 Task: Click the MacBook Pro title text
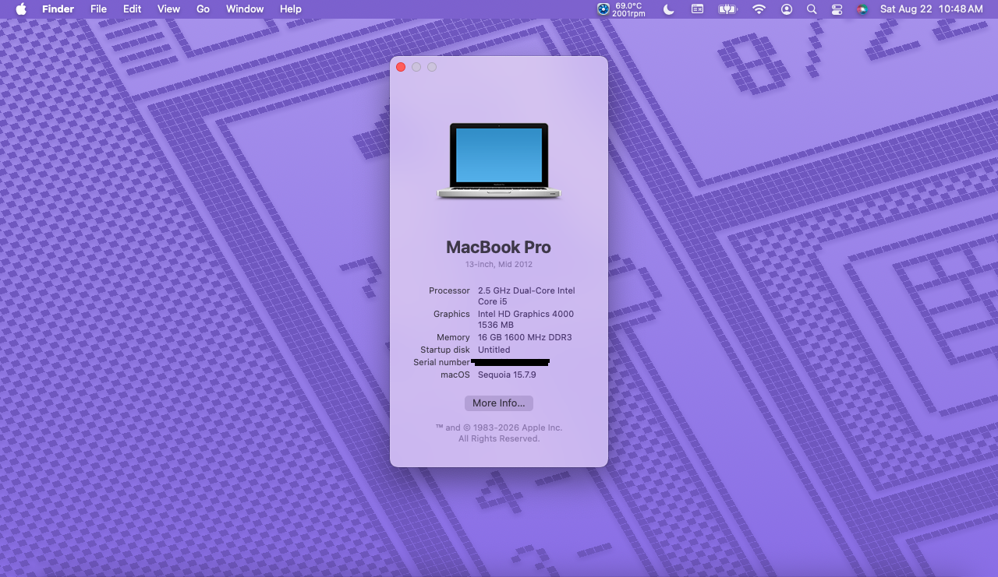(498, 247)
